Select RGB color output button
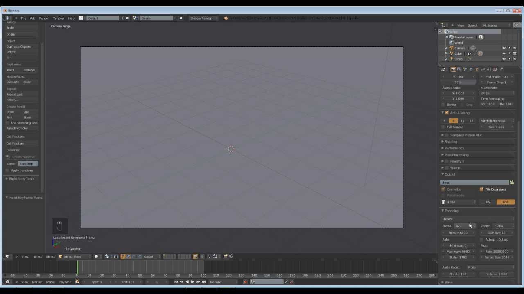524x294 pixels. pos(506,202)
